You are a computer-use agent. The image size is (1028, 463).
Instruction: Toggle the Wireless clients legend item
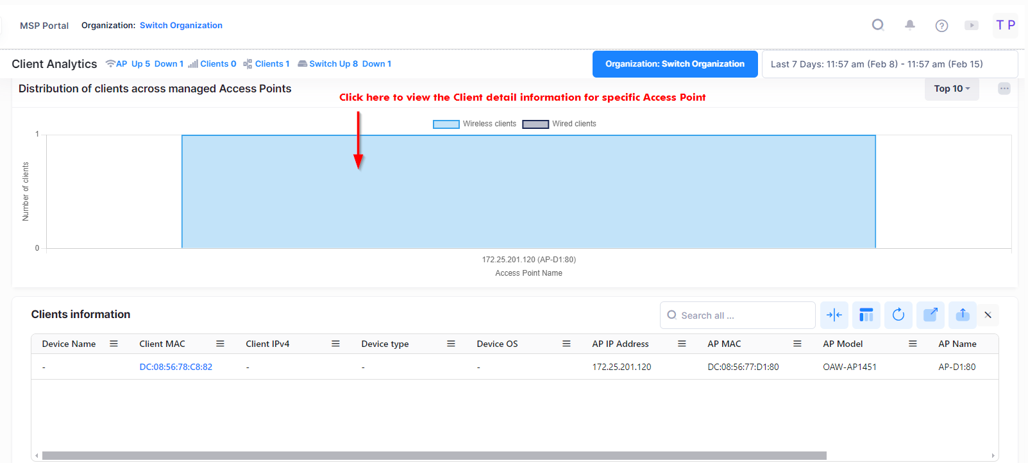pyautogui.click(x=475, y=124)
